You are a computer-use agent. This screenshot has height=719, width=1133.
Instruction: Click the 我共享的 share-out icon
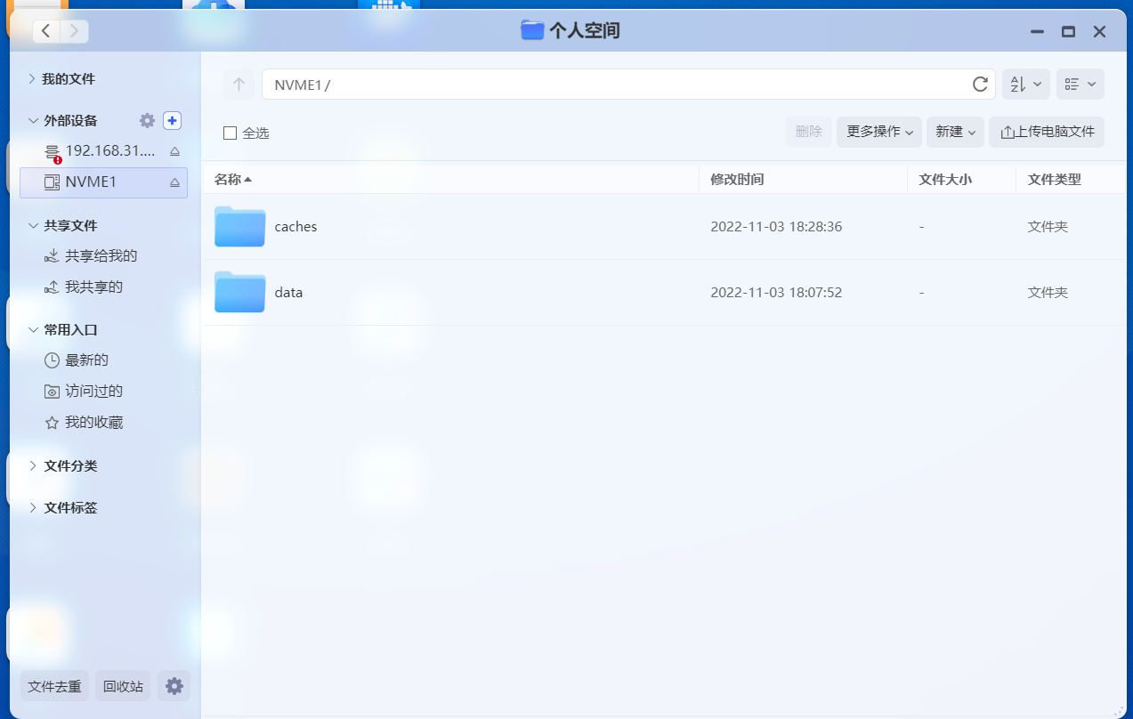tap(52, 287)
